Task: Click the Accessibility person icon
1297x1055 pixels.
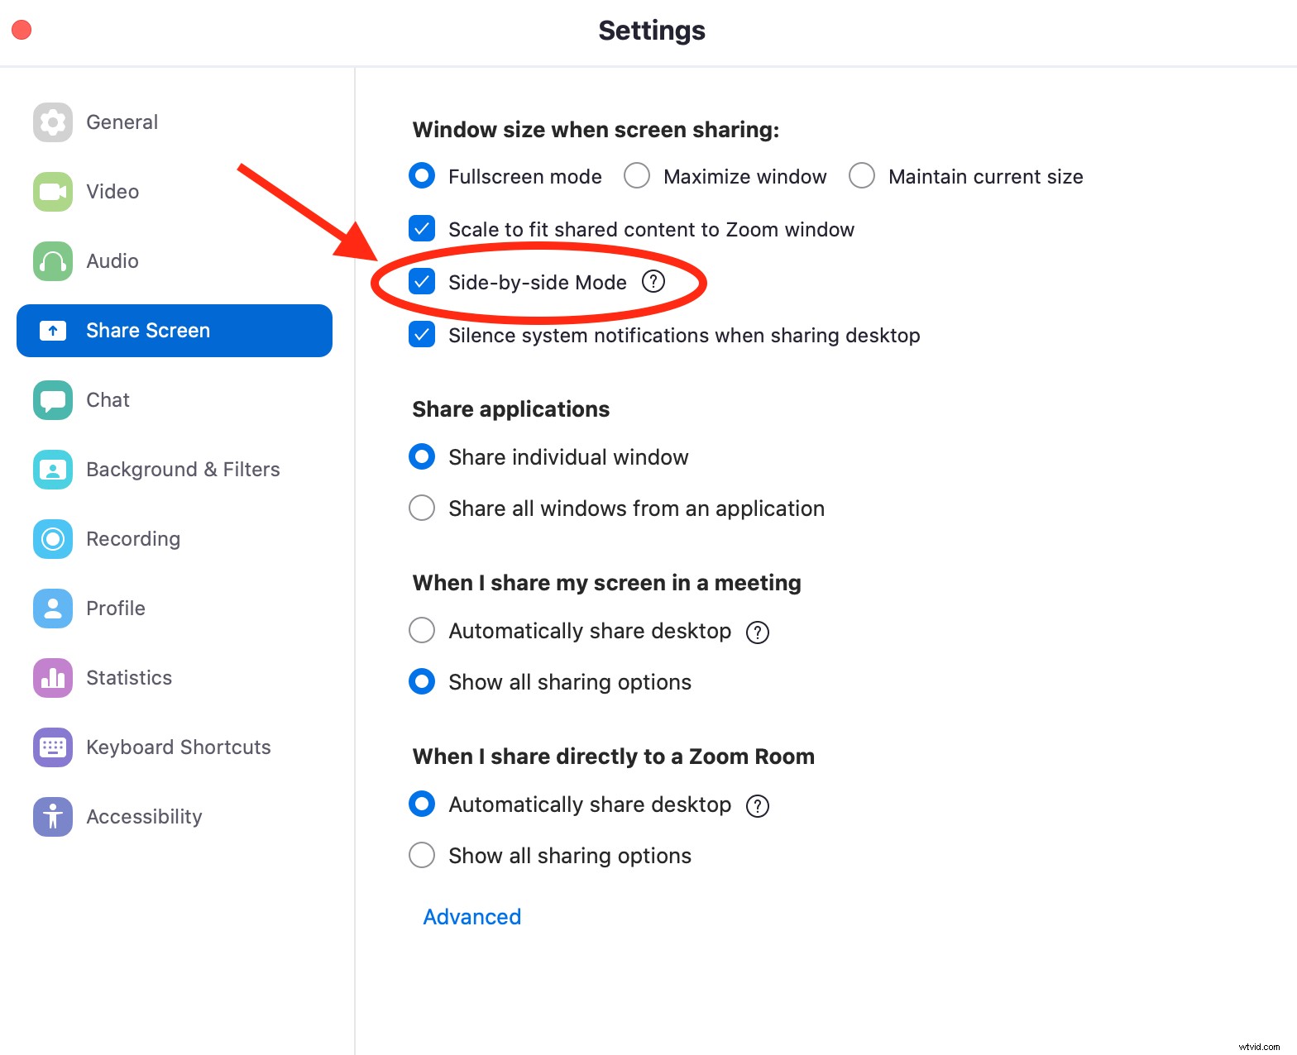Action: 52,816
